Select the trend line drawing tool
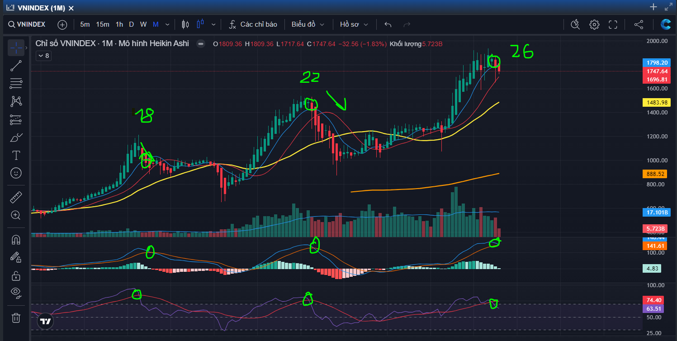This screenshot has height=341, width=677. 16,66
